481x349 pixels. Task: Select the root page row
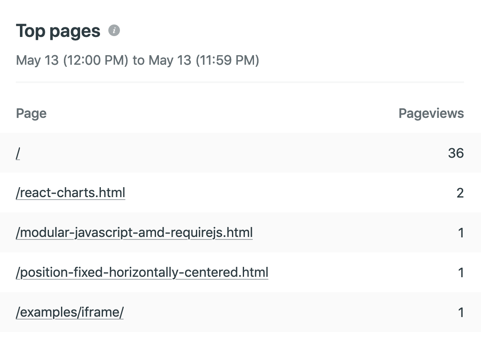241,153
